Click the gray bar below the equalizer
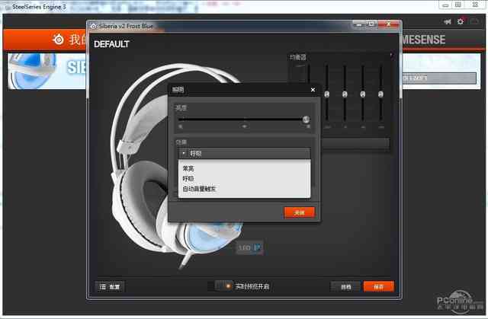The image size is (488, 319). (355, 144)
